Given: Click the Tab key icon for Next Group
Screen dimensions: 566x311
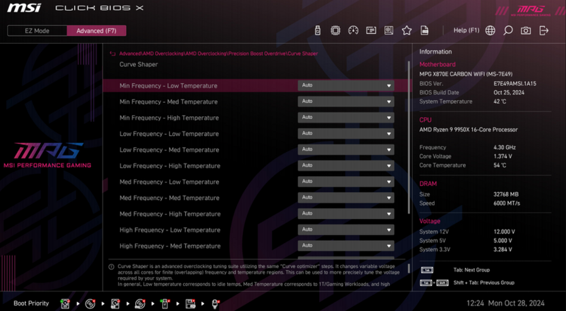Looking at the screenshot, I should click(x=427, y=269).
